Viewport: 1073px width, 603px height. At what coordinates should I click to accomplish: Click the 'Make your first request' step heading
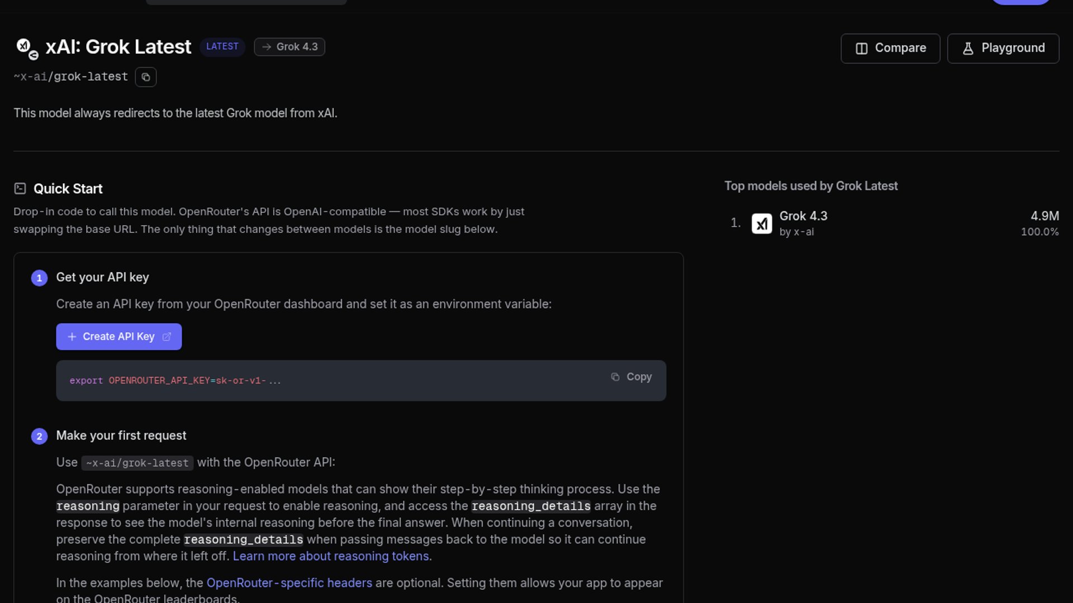click(121, 435)
